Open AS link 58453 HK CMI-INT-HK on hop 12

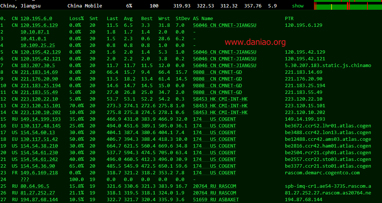pyautogui.click(x=220, y=99)
